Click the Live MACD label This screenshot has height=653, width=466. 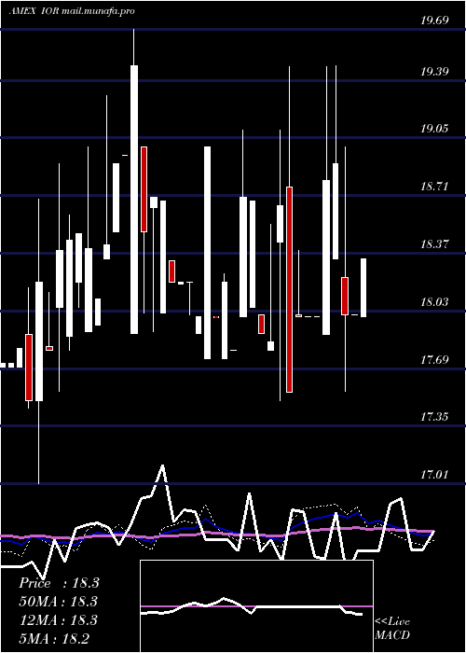392,628
